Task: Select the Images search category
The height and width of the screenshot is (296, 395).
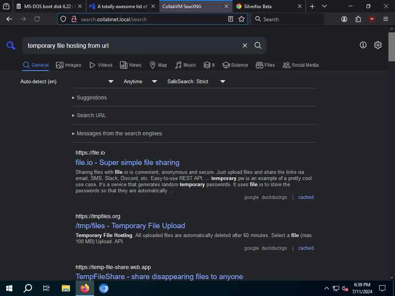Action: (69, 65)
